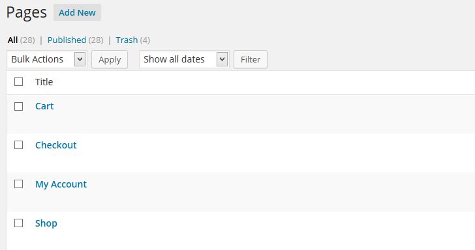This screenshot has height=250, width=475.
Task: Click the Add New page button
Action: pos(77,13)
